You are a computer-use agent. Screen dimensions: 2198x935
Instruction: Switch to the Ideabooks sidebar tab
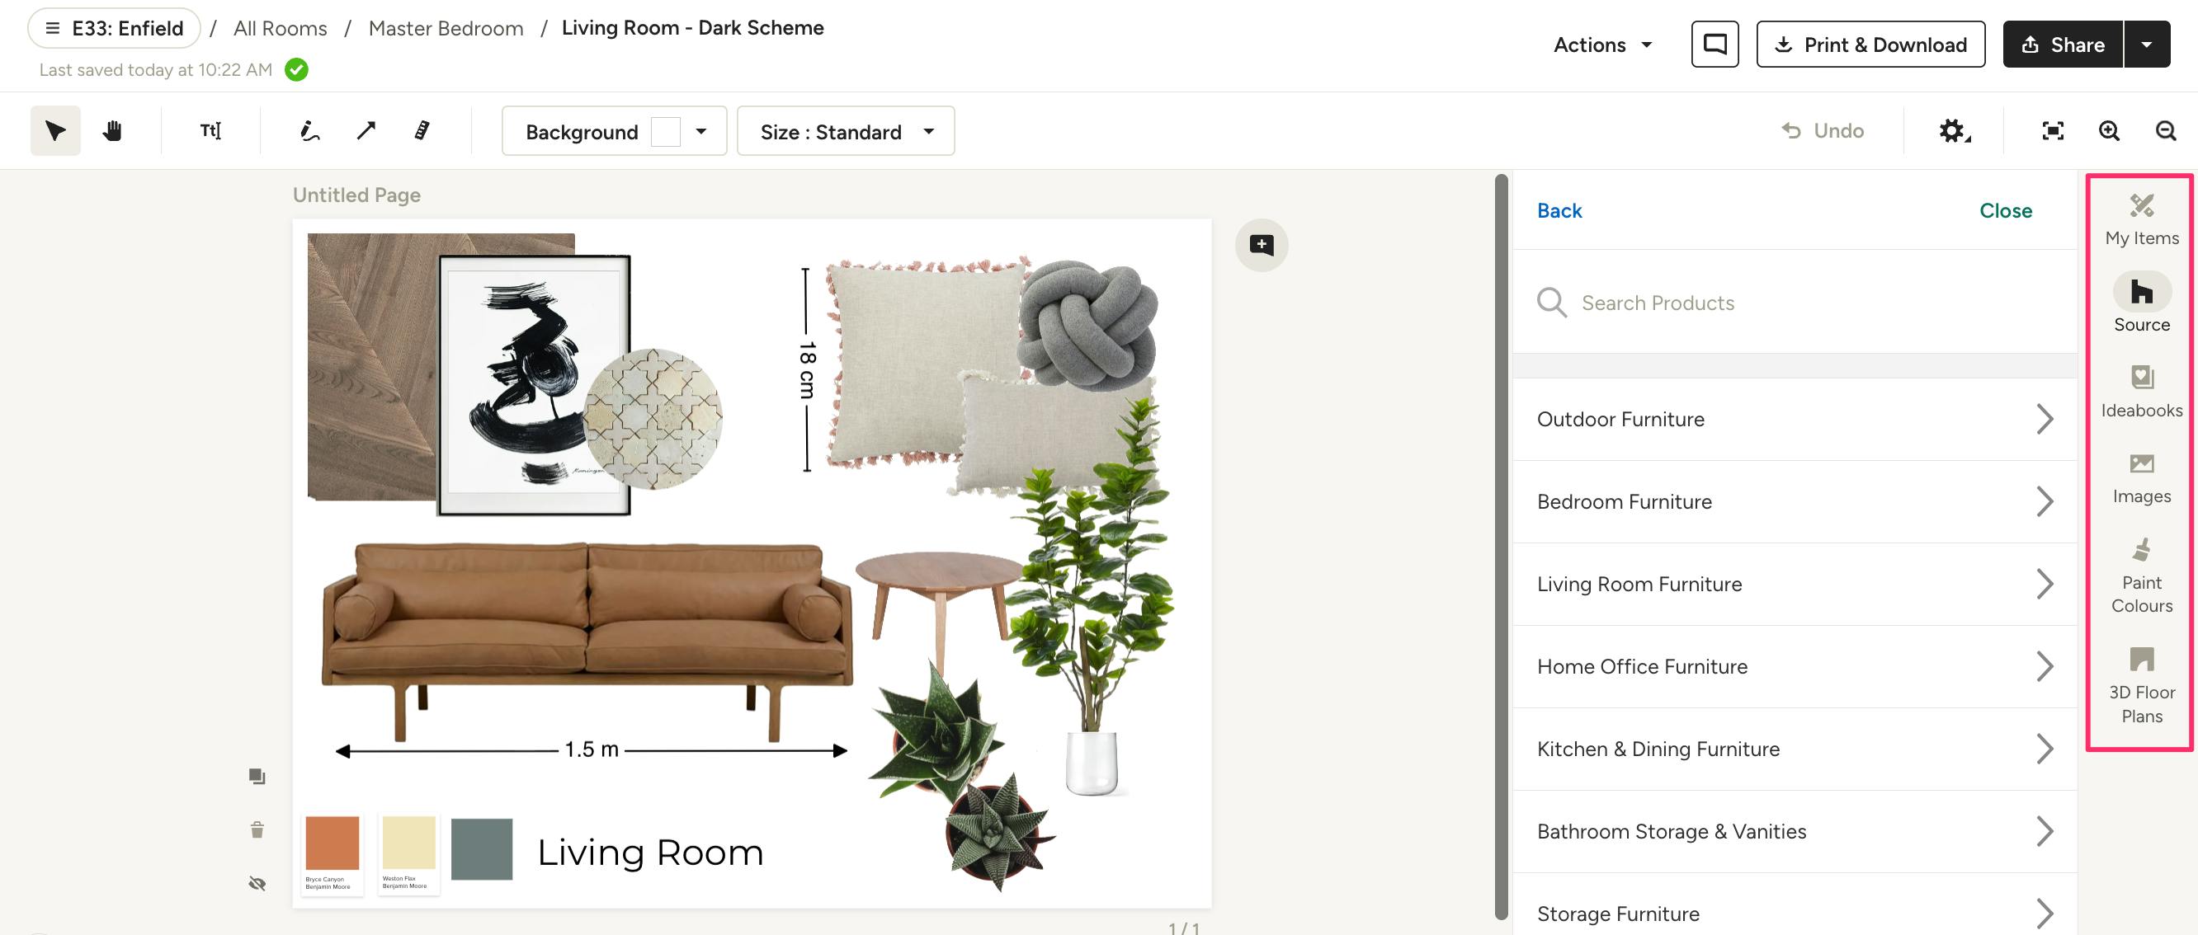[2142, 392]
